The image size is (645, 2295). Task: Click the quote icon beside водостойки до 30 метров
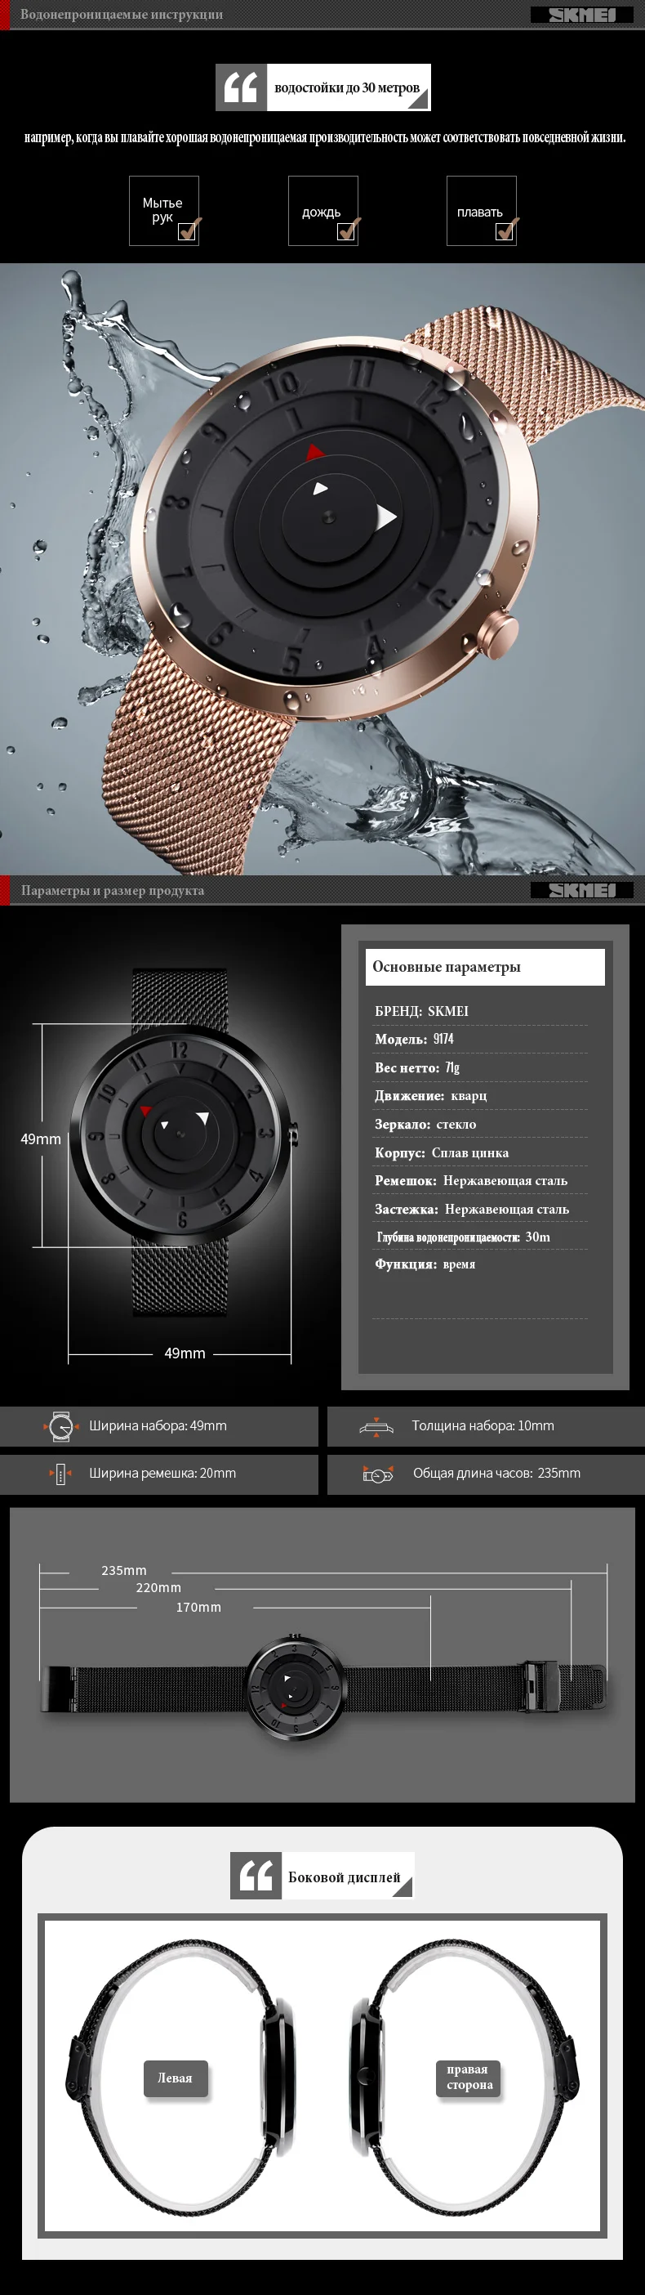point(241,87)
